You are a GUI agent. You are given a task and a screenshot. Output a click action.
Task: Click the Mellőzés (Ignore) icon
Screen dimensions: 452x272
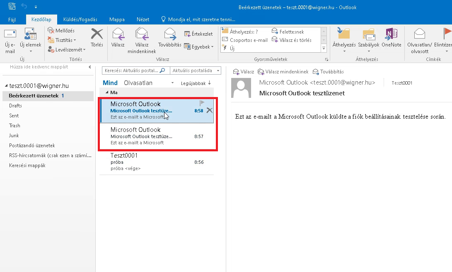51,30
